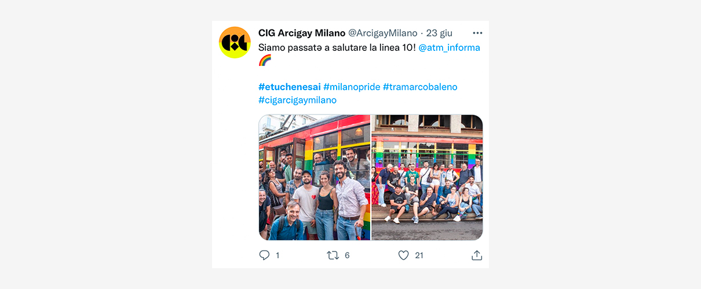
Task: Open the right tram group photo
Action: [427, 177]
